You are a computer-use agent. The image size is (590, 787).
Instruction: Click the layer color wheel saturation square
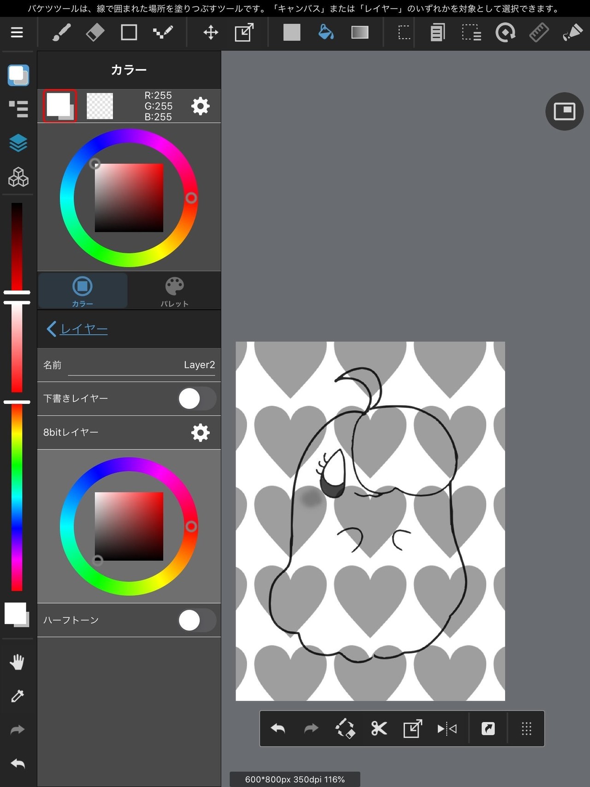tap(129, 527)
